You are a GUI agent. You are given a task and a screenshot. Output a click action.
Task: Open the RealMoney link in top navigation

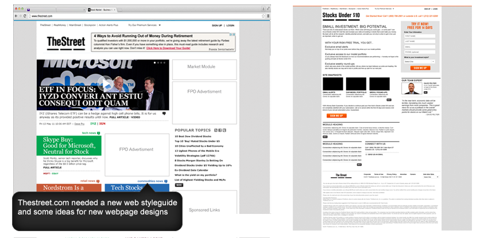pyautogui.click(x=60, y=25)
